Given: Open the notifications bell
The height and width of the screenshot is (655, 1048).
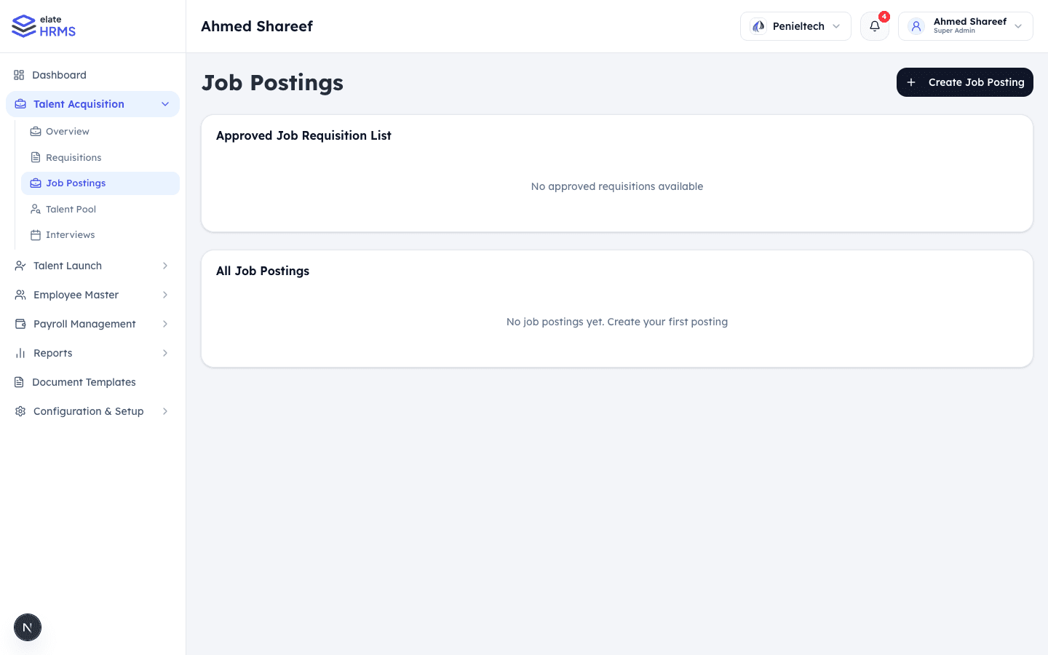Looking at the screenshot, I should pos(874,26).
